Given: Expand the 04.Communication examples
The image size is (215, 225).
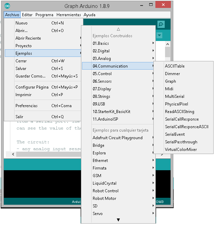Looking at the screenshot, I should [x=119, y=66].
